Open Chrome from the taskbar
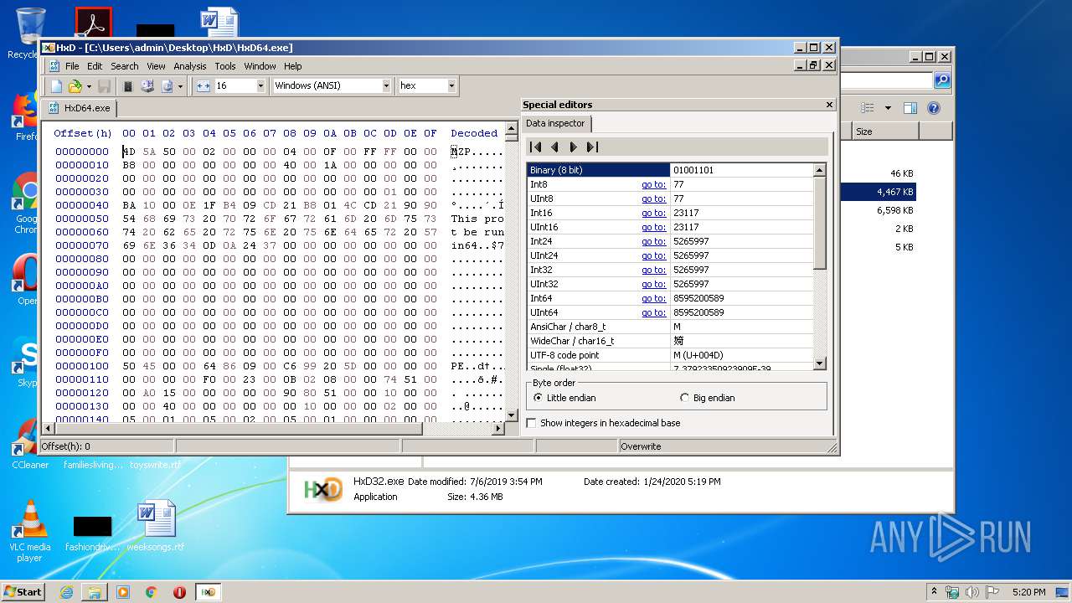The height and width of the screenshot is (603, 1072). (x=151, y=592)
